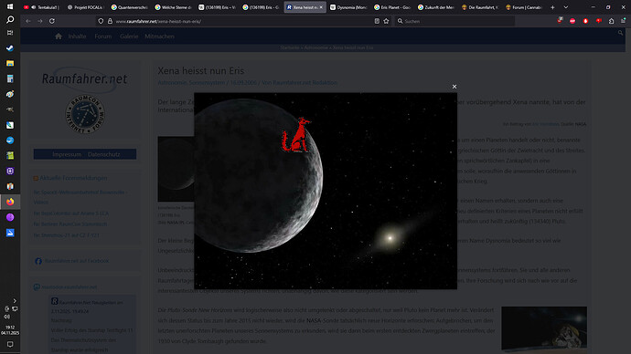Bookmark this page with the star
The image size is (631, 354).
[x=386, y=21]
